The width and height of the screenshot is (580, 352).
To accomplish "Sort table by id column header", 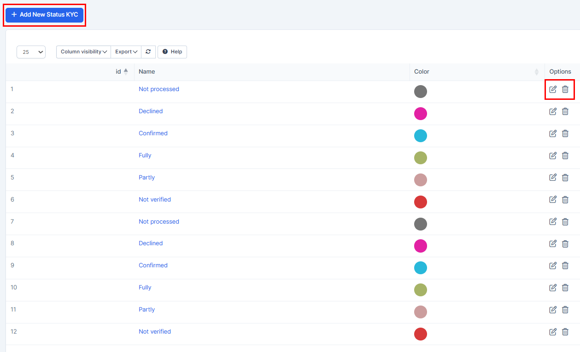I will (118, 72).
